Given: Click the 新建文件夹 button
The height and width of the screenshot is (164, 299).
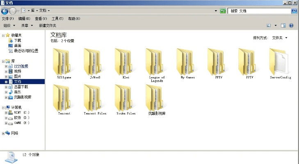Looking at the screenshot, I should (48, 25).
